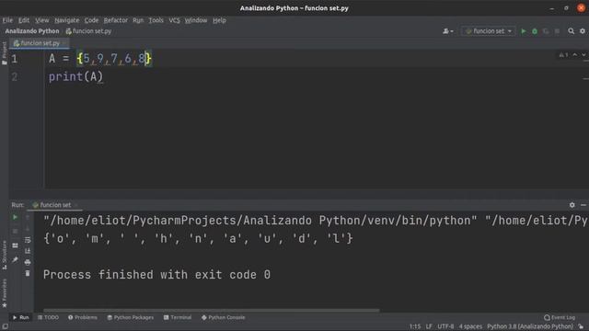
Task: Toggle Soft-Wrap in the Run console
Action: coord(28,240)
